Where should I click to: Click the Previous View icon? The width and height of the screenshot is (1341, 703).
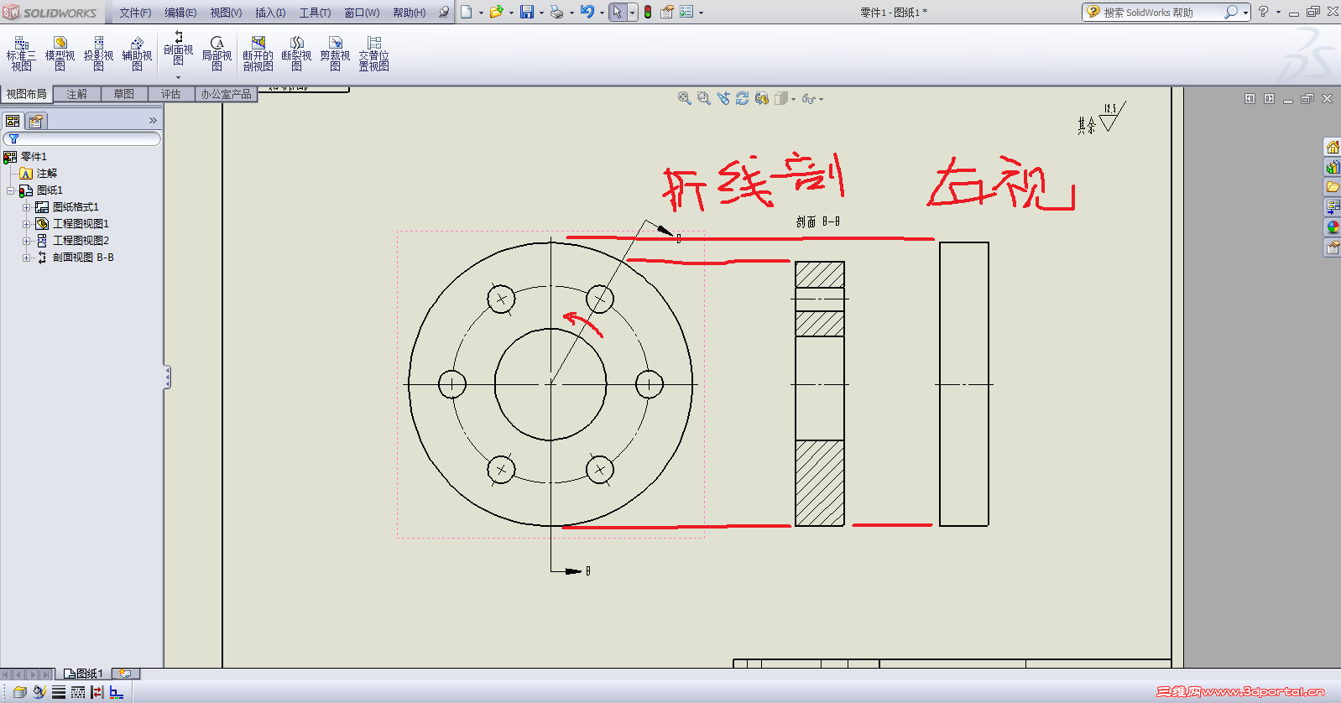723,98
